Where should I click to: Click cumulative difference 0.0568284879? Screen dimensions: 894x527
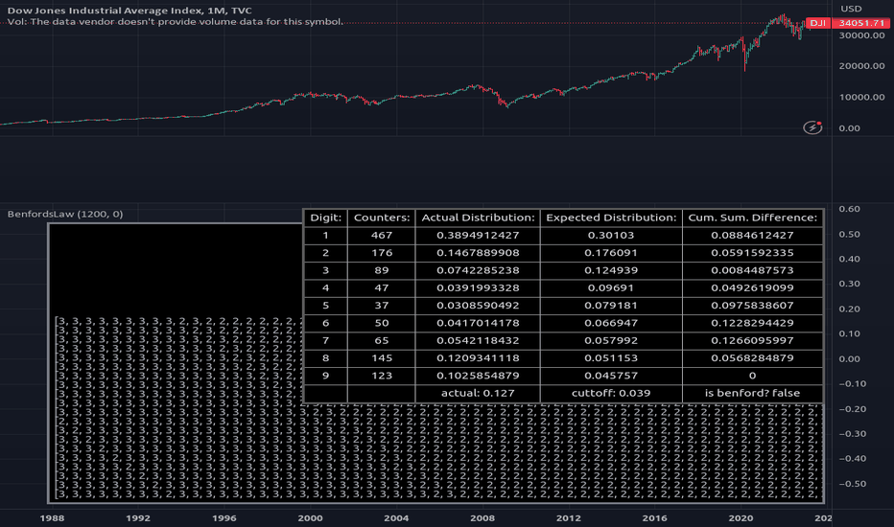pos(753,358)
